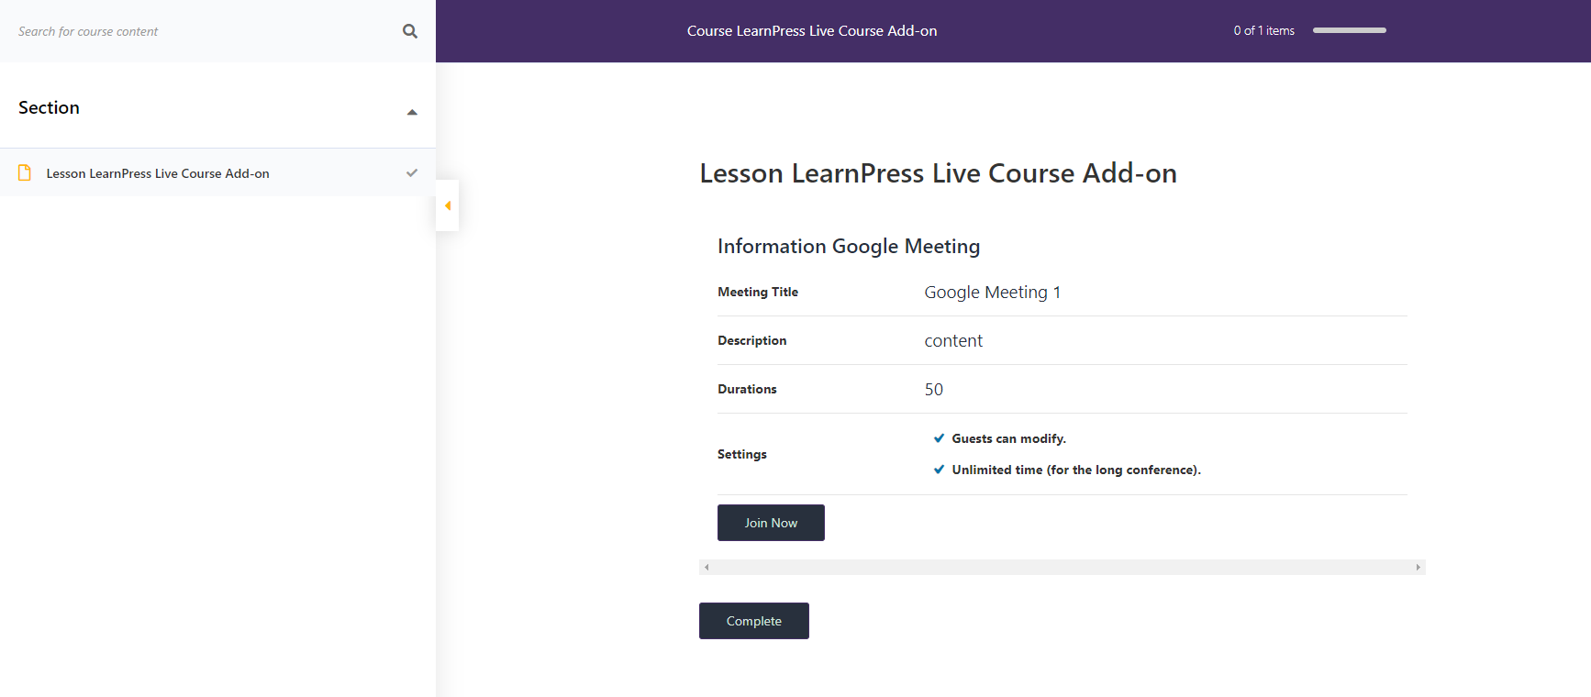Click the '0 of 1 items' text
Screen dimensions: 1591x697
point(1263,30)
